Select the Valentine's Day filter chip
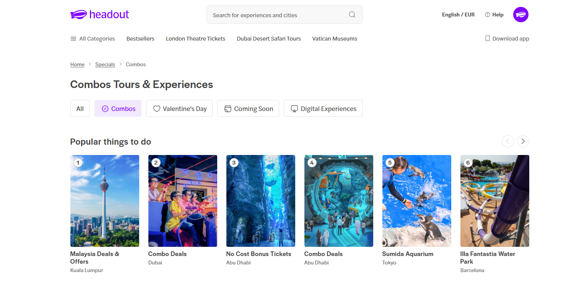Viewport: 561px width, 287px height. (179, 109)
